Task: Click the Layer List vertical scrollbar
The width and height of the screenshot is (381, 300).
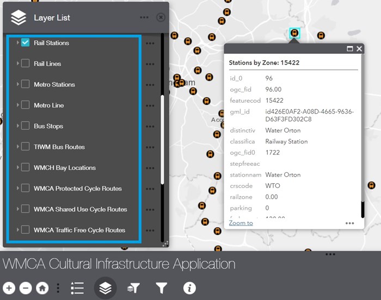Action: pyautogui.click(x=162, y=141)
